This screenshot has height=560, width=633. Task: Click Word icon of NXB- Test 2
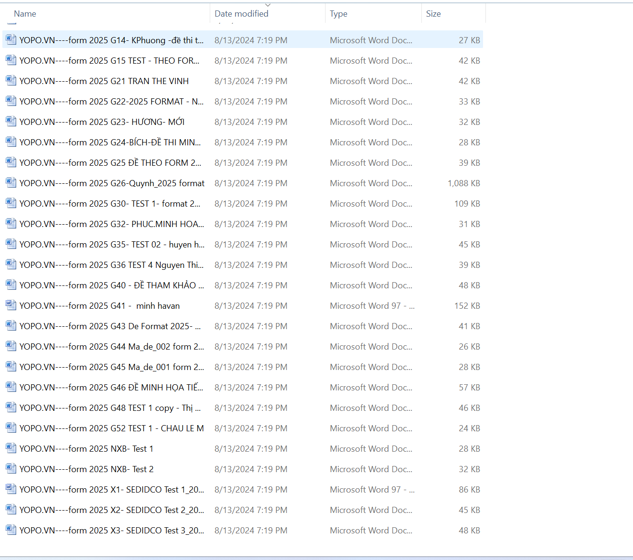[x=11, y=469]
